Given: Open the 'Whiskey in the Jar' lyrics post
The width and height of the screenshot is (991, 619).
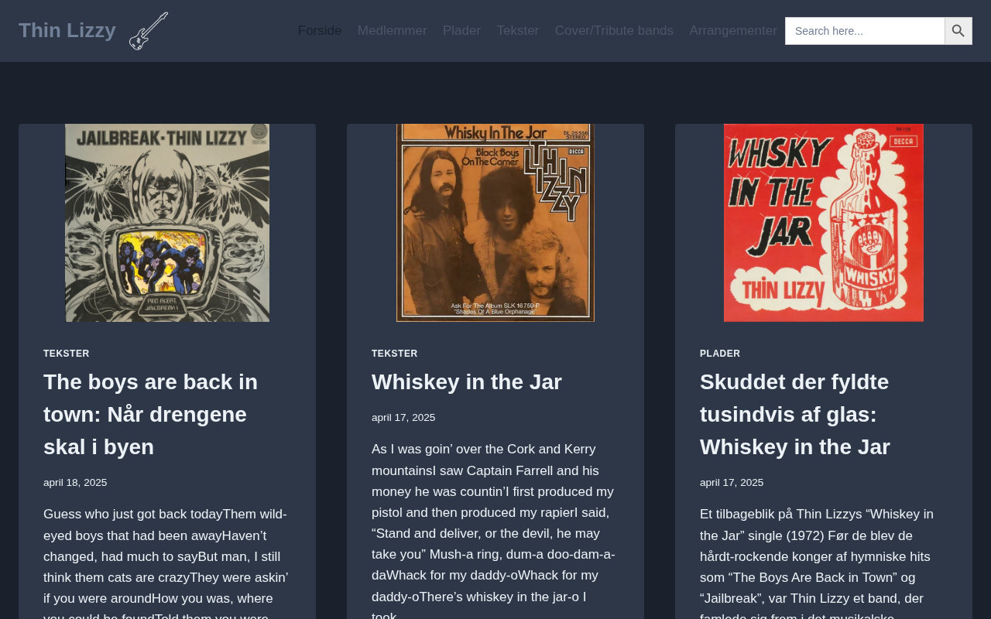Looking at the screenshot, I should [x=467, y=381].
